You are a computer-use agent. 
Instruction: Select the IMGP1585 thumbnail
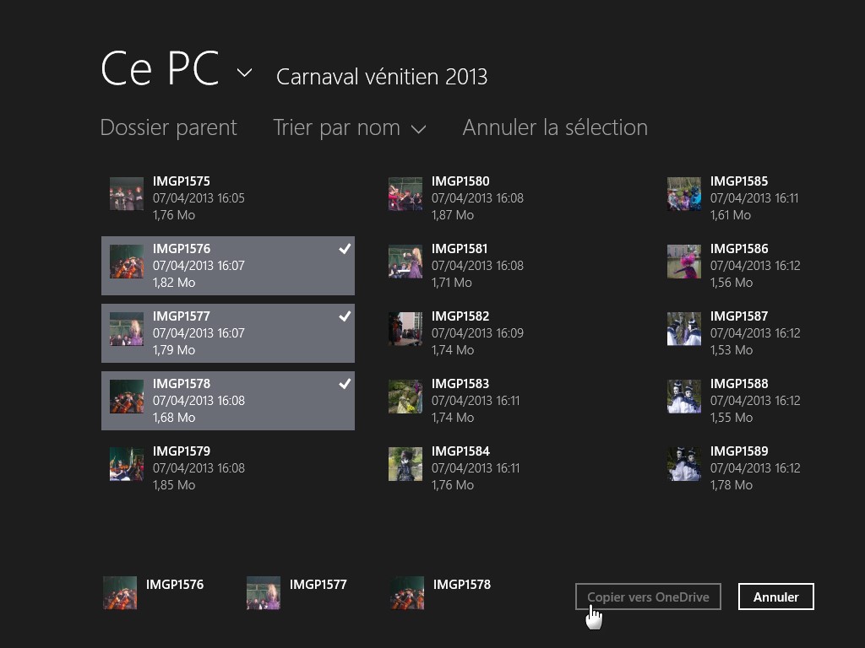point(684,193)
